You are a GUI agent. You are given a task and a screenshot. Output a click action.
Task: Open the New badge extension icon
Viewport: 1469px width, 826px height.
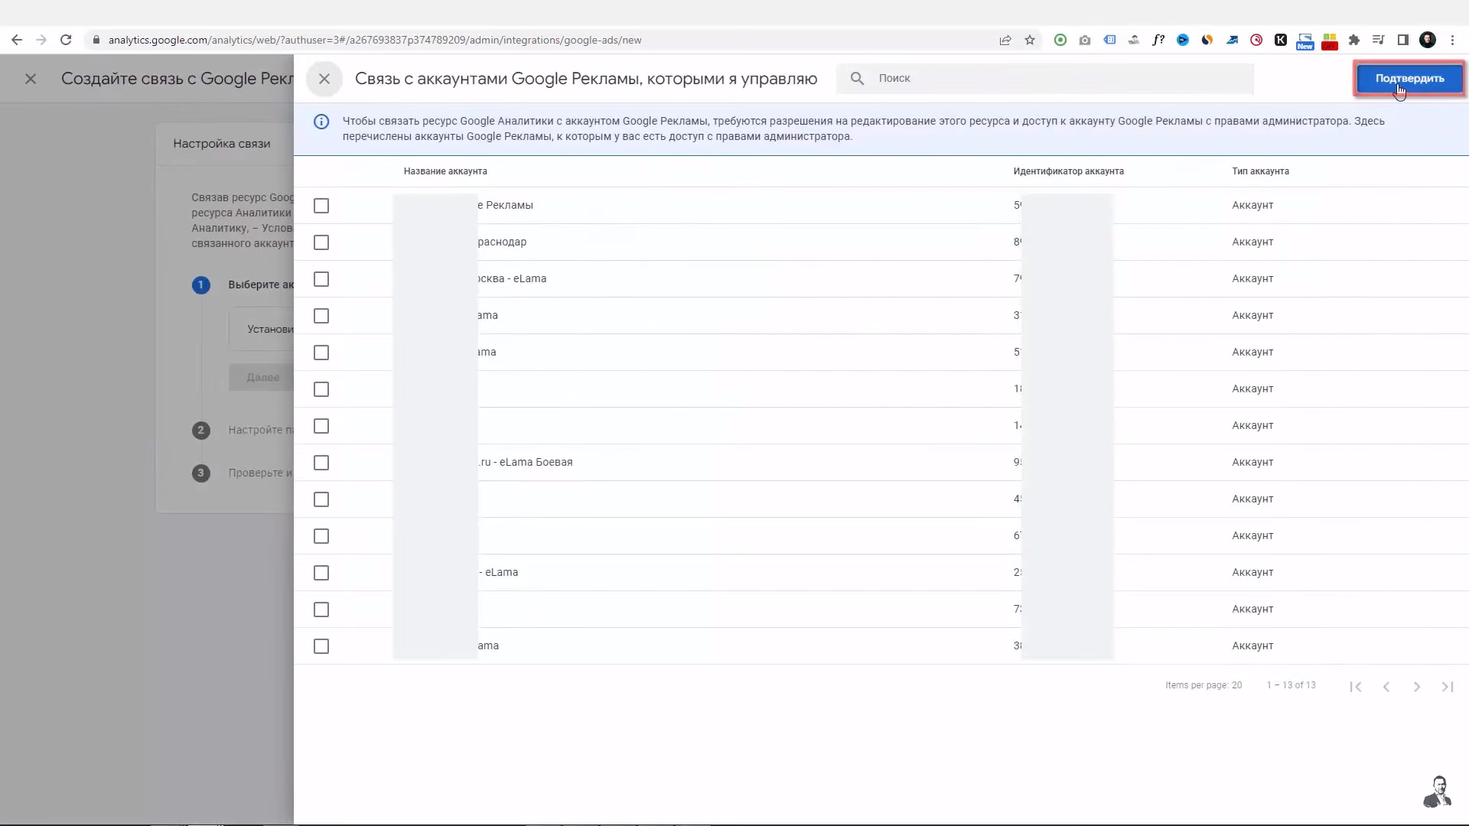(1305, 41)
